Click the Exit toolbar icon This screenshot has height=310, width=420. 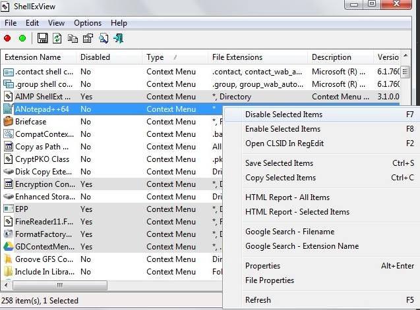(x=119, y=39)
